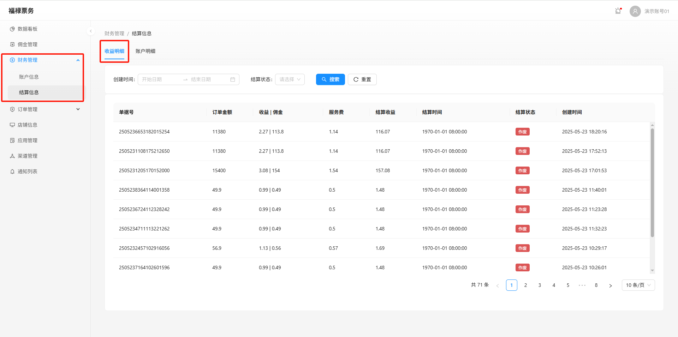Click the 重置 reset button
The height and width of the screenshot is (337, 678).
(362, 79)
